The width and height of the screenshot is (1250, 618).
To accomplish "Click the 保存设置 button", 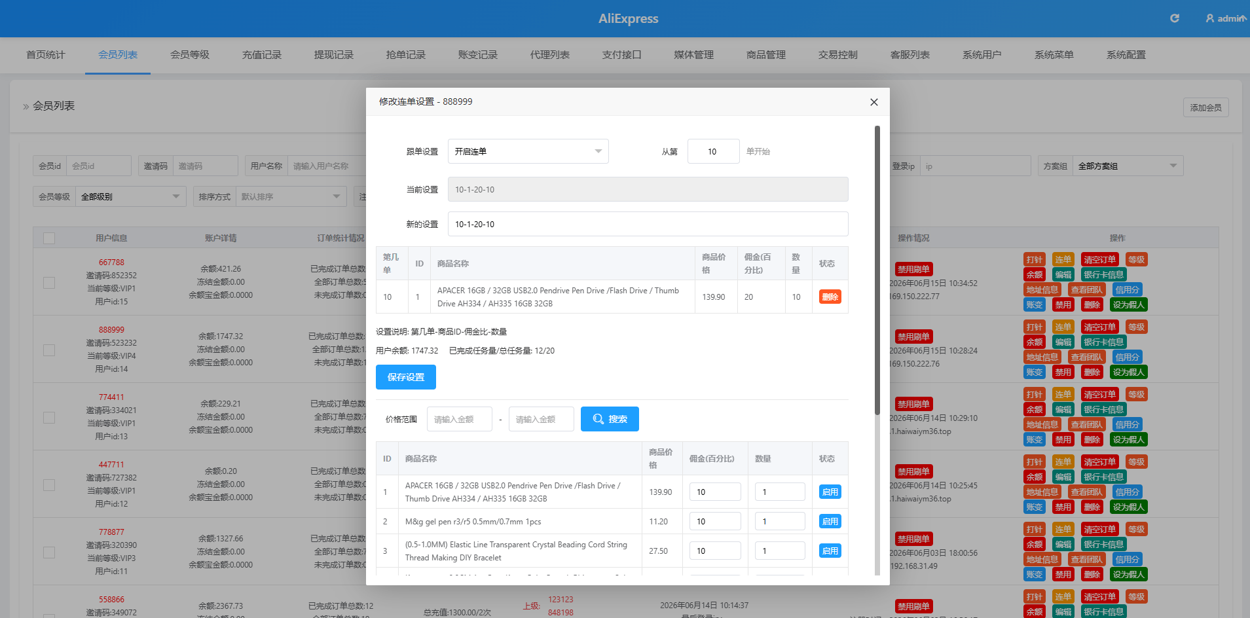I will [406, 377].
